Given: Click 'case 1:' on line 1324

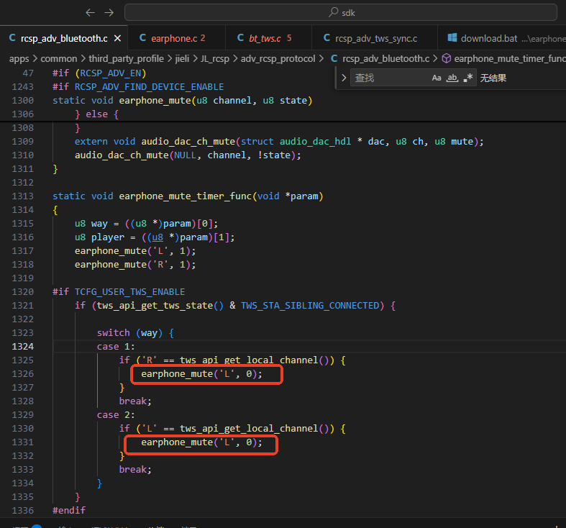Looking at the screenshot, I should [116, 347].
